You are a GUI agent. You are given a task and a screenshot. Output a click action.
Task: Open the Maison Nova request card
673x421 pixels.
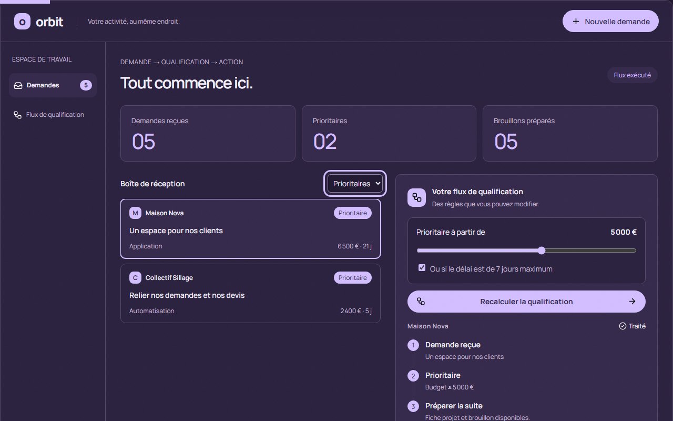[x=250, y=229]
